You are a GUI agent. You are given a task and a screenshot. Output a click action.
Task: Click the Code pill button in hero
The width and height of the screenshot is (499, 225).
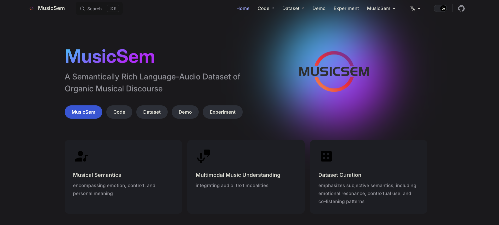(119, 112)
